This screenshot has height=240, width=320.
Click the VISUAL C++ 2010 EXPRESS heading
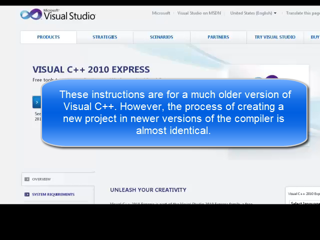coord(91,69)
